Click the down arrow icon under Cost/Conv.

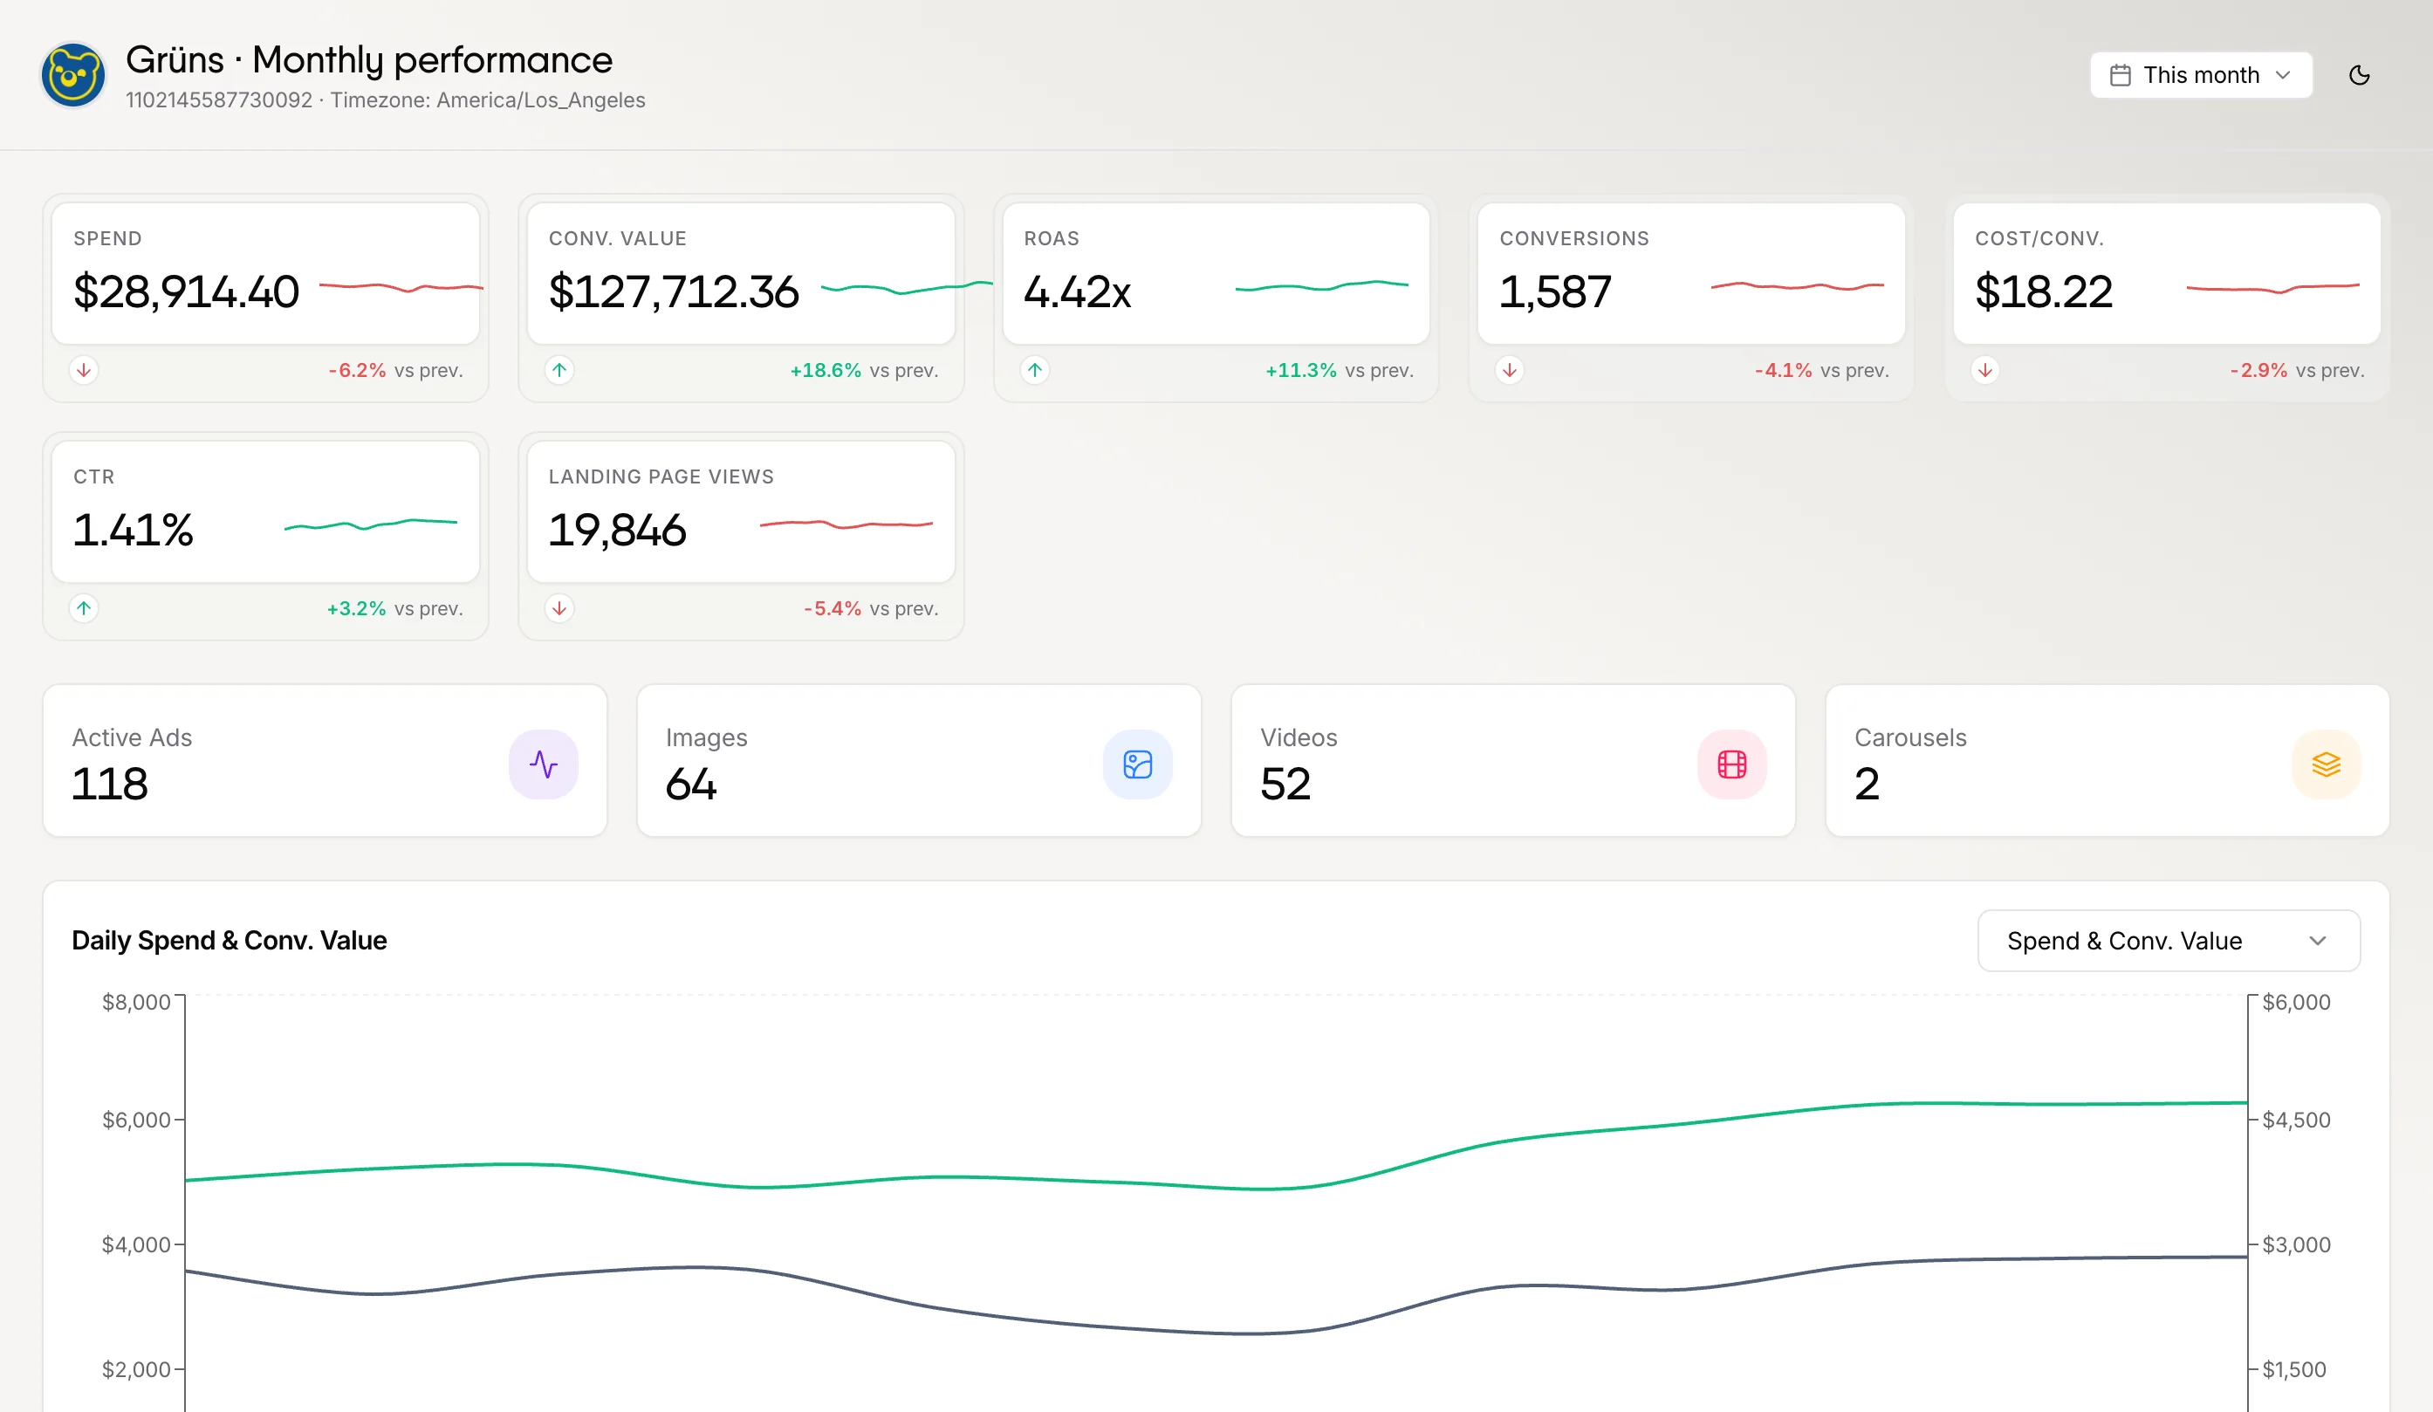point(1984,370)
